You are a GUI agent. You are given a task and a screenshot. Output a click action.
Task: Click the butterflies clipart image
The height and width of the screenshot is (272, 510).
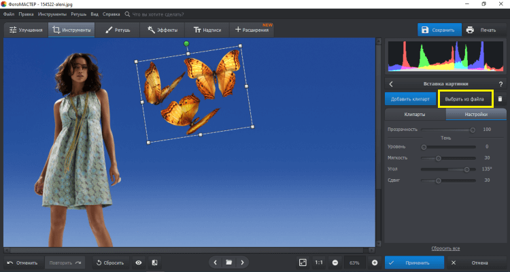click(194, 94)
